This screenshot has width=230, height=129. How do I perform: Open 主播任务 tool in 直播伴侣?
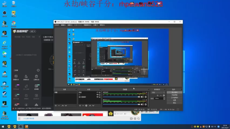click(36, 77)
